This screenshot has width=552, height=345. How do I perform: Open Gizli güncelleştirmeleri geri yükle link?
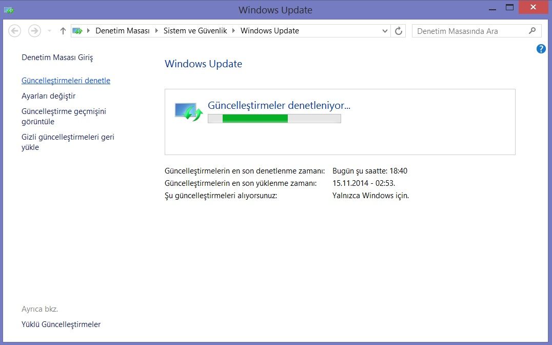(x=68, y=142)
